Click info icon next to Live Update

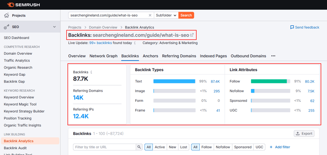(135, 43)
